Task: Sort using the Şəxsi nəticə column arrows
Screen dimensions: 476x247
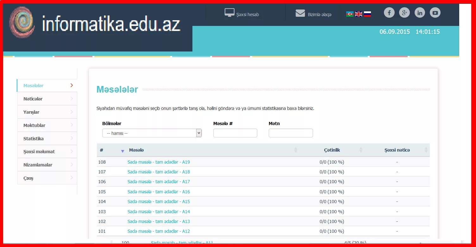Action: 426,150
